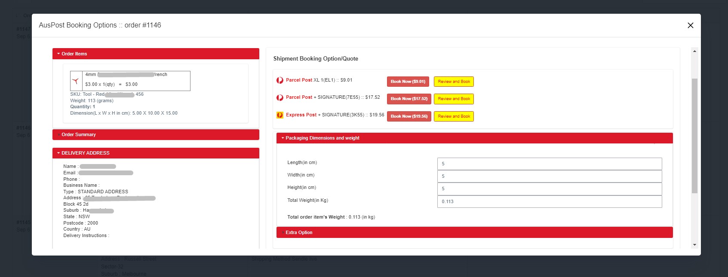
Task: Click the scrollbar up arrow
Action: coord(694,51)
